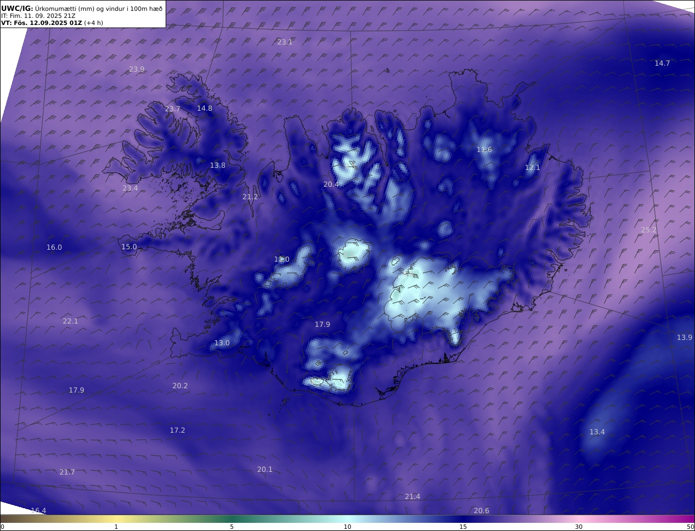Pick the 23.7 value in the Westfjords

[x=173, y=109]
